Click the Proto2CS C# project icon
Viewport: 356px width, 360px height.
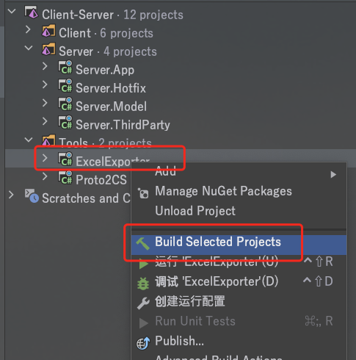tap(65, 178)
